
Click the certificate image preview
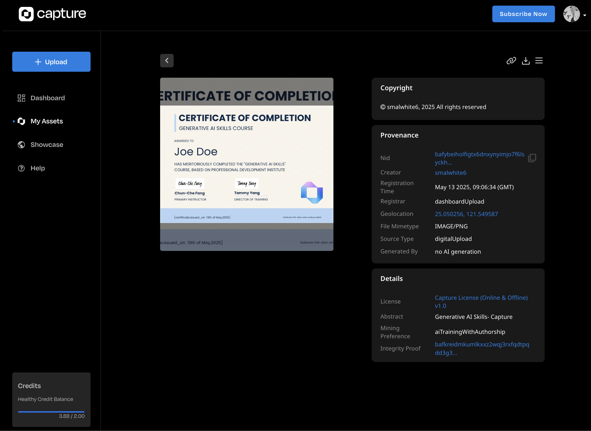[247, 164]
